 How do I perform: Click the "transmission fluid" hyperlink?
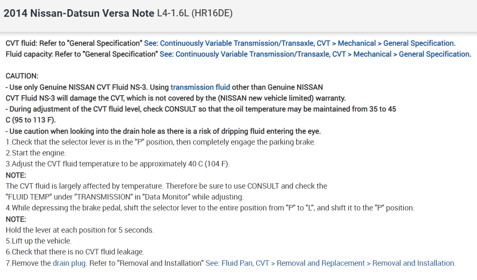200,87
